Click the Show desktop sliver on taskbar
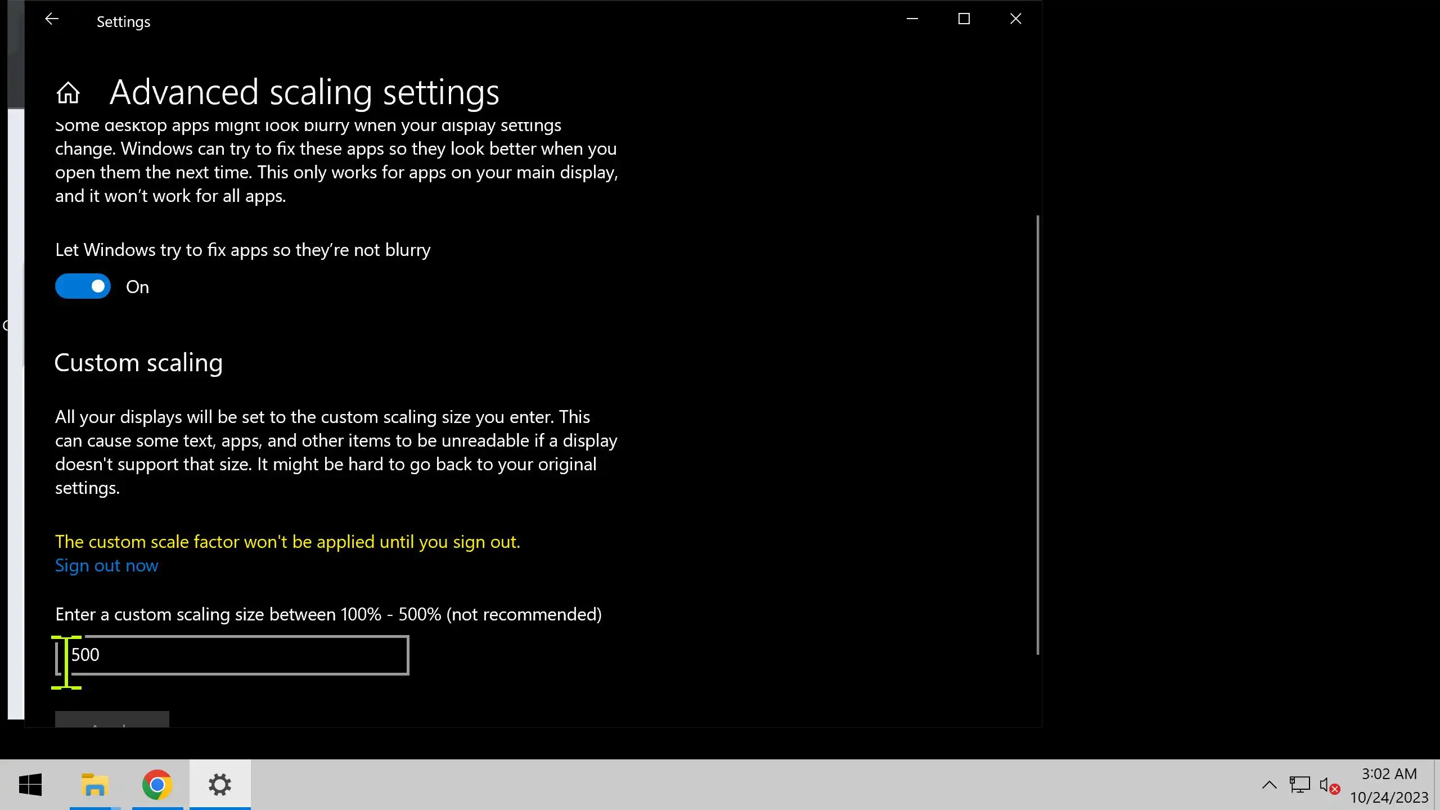 tap(1437, 785)
